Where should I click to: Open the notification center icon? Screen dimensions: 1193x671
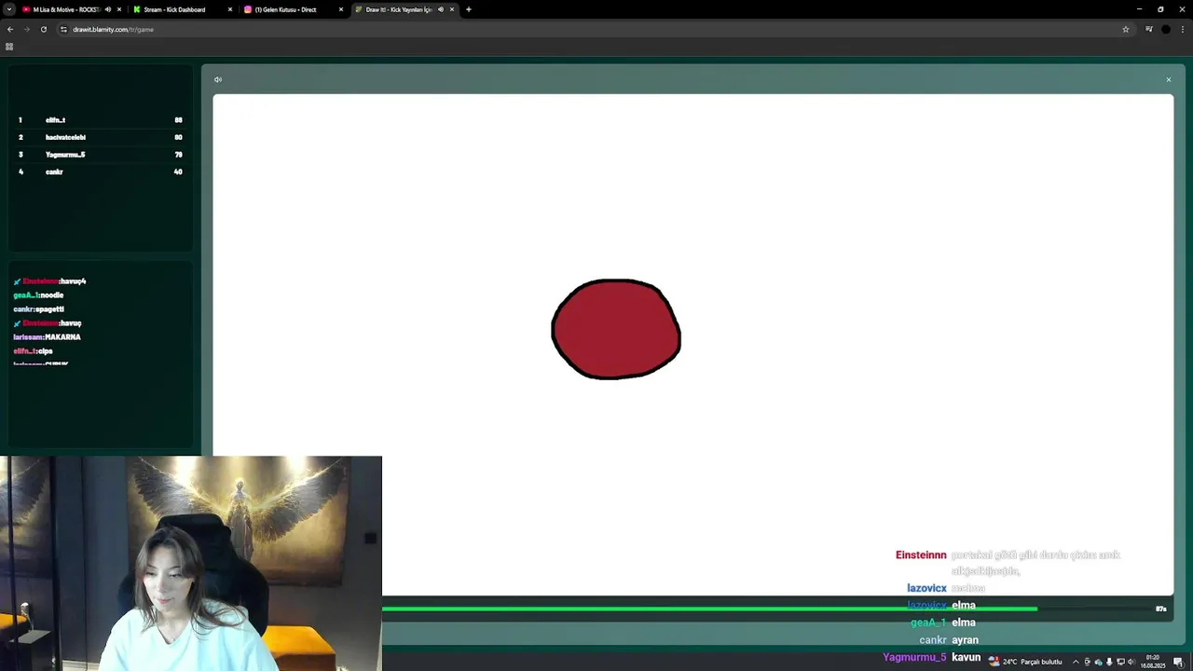pyautogui.click(x=1178, y=662)
